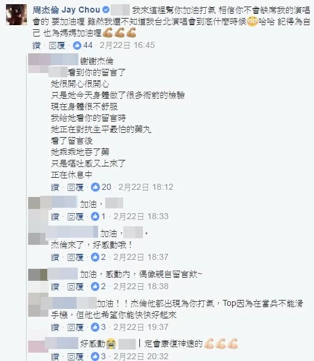
Task: Click the thumb icon on the 18:37 reply
Action: click(95, 257)
